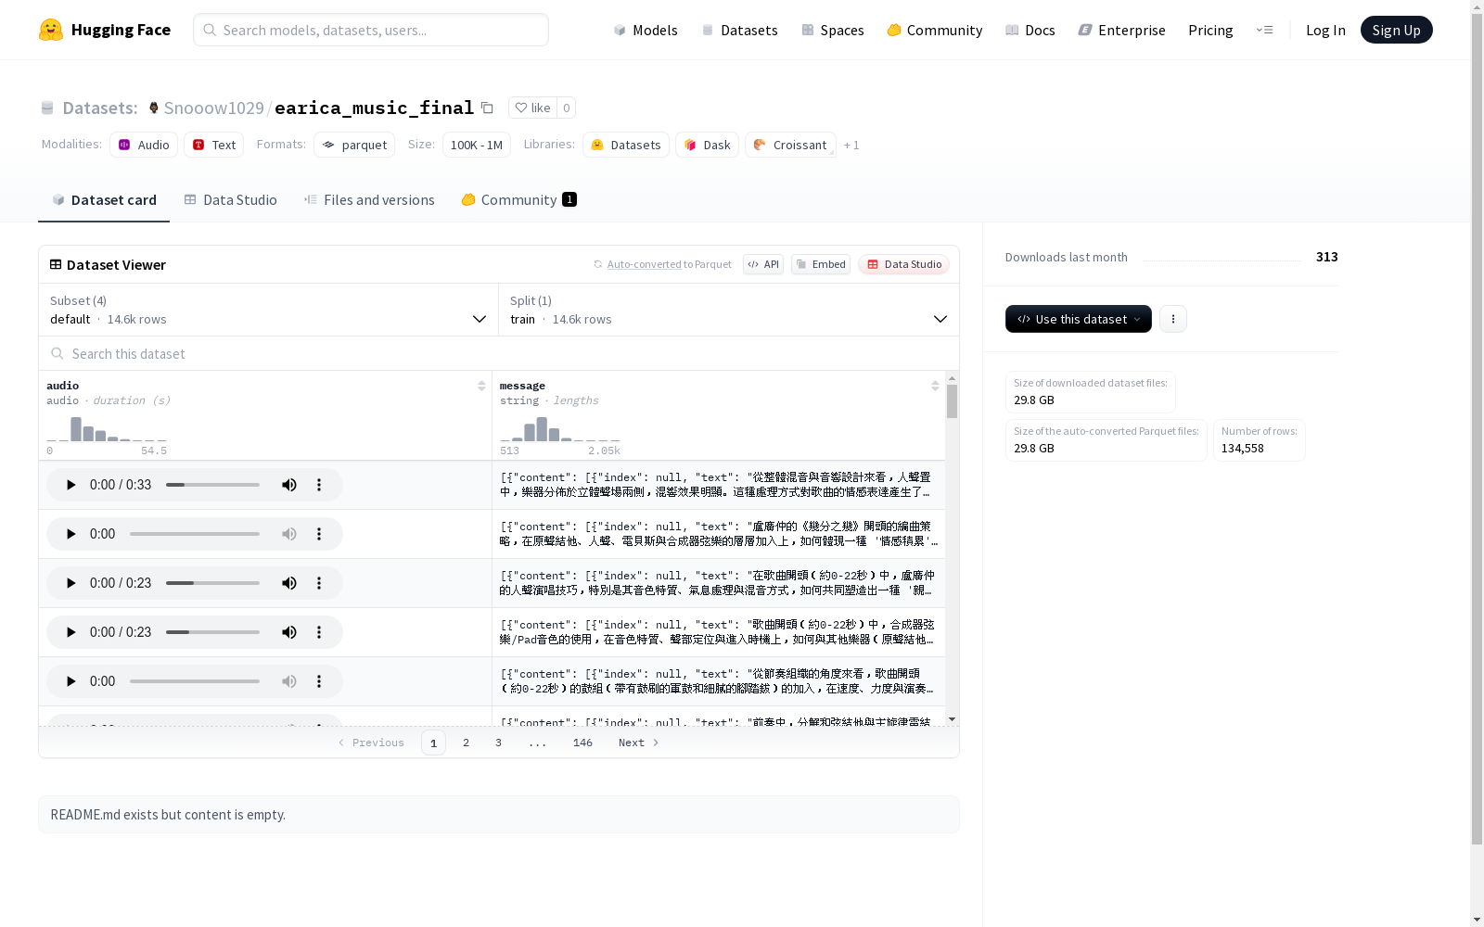Select the Croissant library tag

[790, 145]
